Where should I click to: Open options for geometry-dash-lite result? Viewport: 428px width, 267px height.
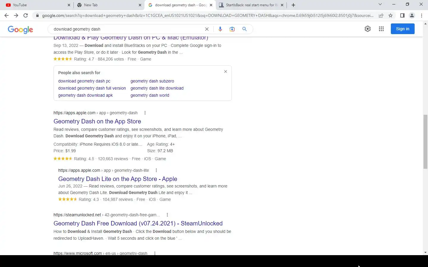tap(156, 170)
